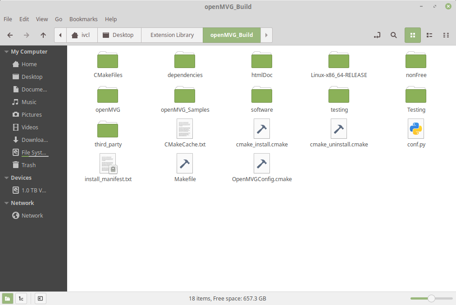Viewport: 456px width, 305px height.
Task: Toggle the places sidebar button in statusbar
Action: tap(8, 298)
